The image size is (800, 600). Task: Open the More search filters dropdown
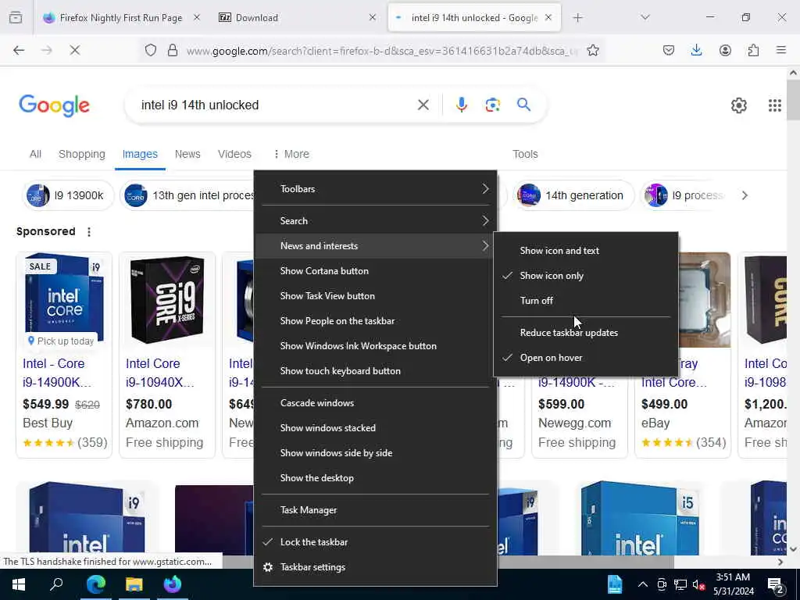pos(291,154)
